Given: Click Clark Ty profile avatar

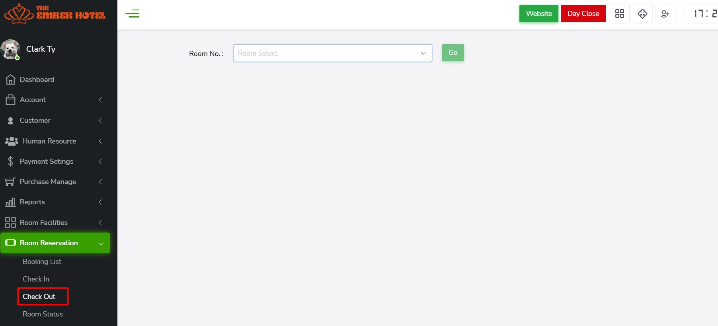Looking at the screenshot, I should (10, 50).
